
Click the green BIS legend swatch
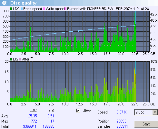pyautogui.click(x=11, y=59)
